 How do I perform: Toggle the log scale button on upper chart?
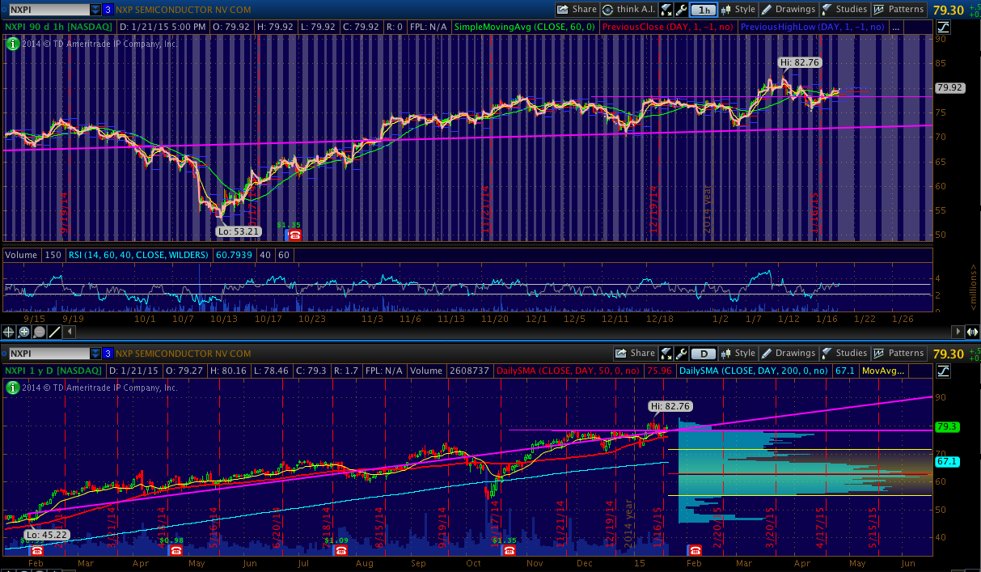pyautogui.click(x=944, y=27)
